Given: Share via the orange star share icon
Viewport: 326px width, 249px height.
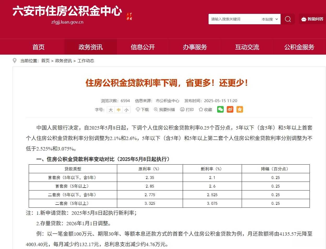Looking at the screenshot, I should pos(239,109).
